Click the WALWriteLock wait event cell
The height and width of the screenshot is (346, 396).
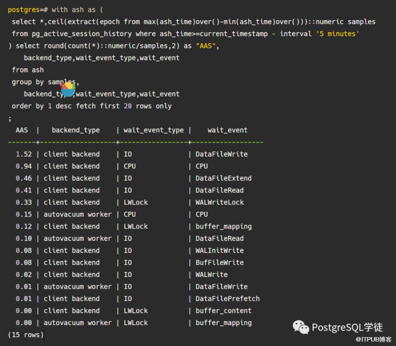(220, 202)
